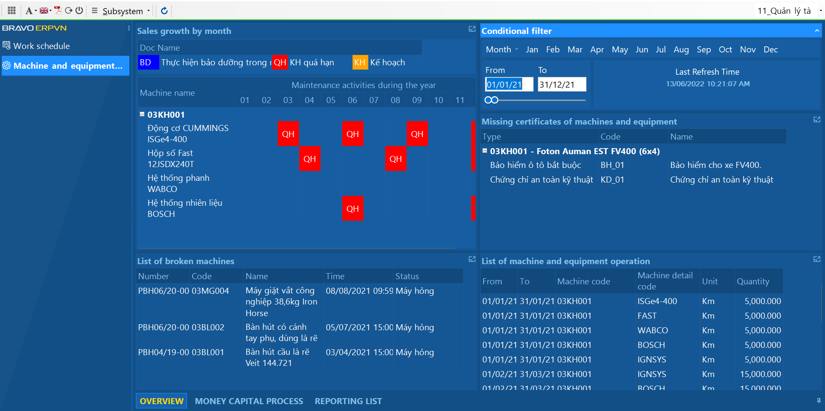The image size is (825, 411).
Task: Open the '11_Quản lý tà' dropdown at top right
Action: point(820,11)
